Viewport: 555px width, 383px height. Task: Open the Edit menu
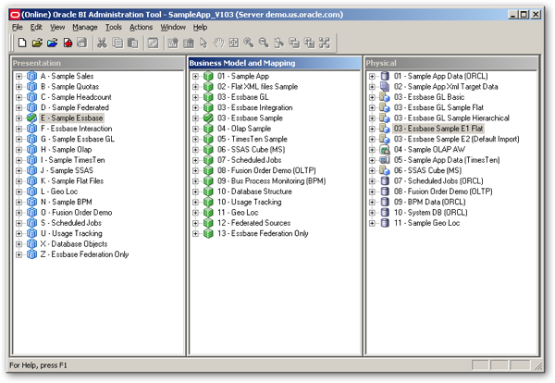(x=36, y=27)
